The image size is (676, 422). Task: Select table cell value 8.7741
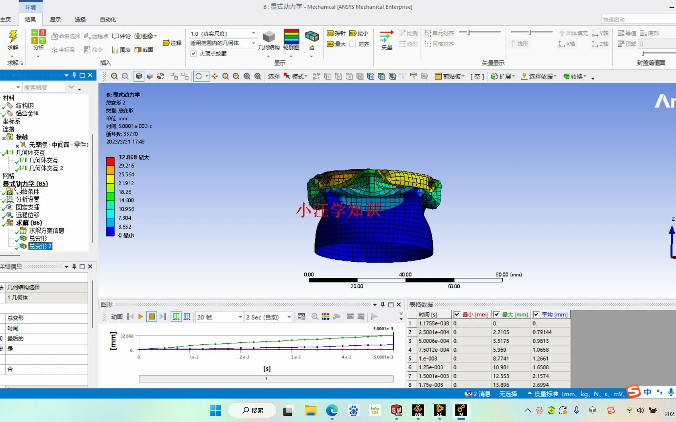pos(510,358)
